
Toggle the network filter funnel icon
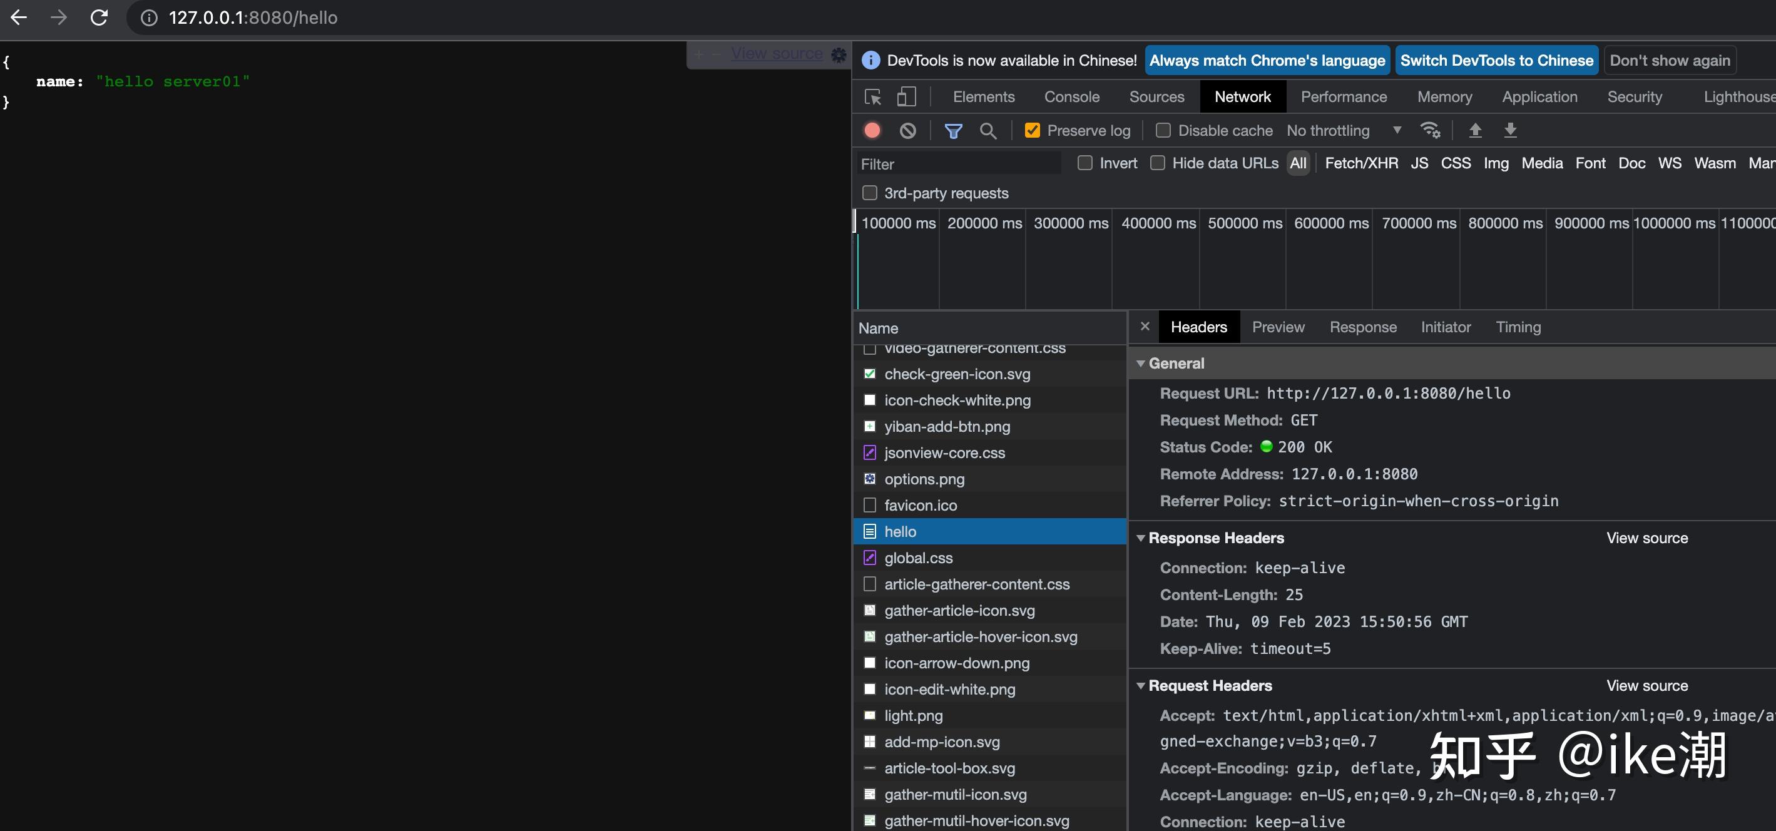pos(954,130)
